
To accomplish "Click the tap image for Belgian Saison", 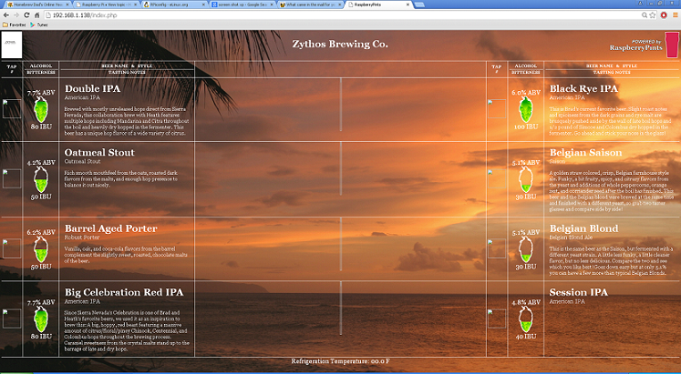I will pyautogui.click(x=497, y=178).
